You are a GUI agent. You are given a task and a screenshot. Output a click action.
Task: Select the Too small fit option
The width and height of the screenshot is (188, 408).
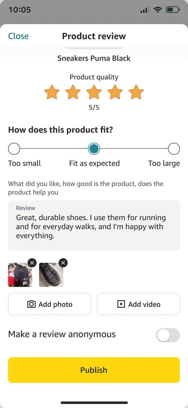click(14, 149)
